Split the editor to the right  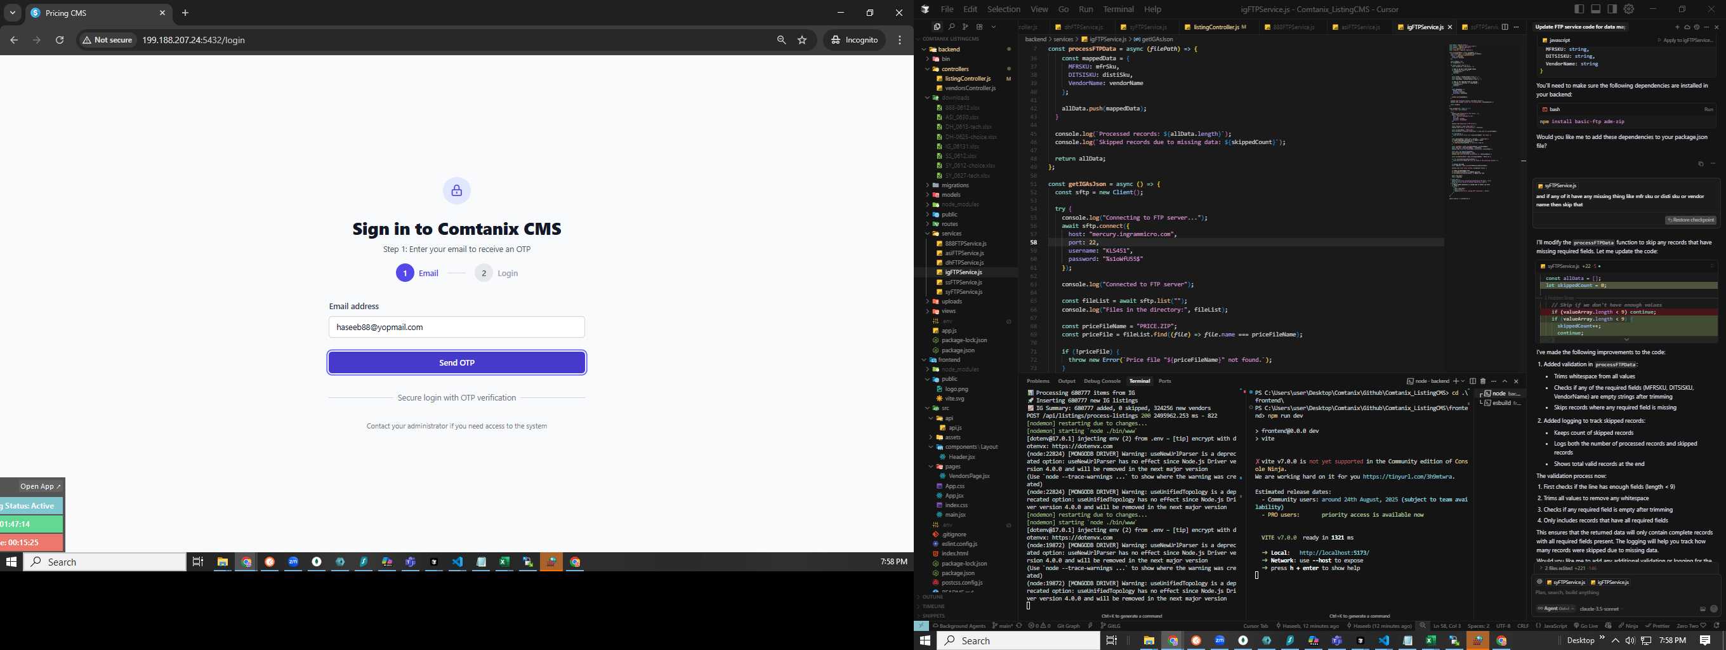[x=1505, y=27]
